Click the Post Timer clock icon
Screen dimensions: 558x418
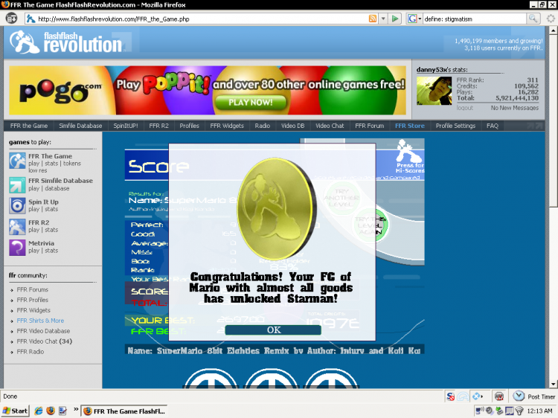[519, 396]
